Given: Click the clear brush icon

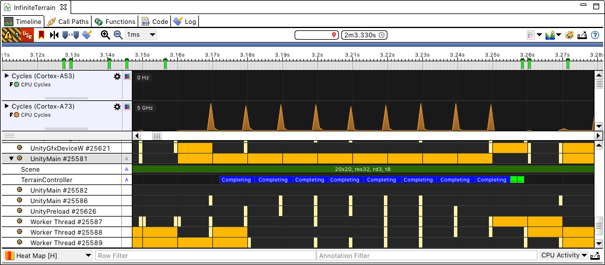Looking at the screenshot, I should (87, 35).
